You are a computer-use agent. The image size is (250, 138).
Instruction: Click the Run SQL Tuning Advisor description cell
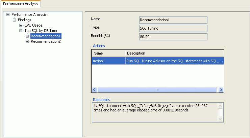(x=175, y=61)
